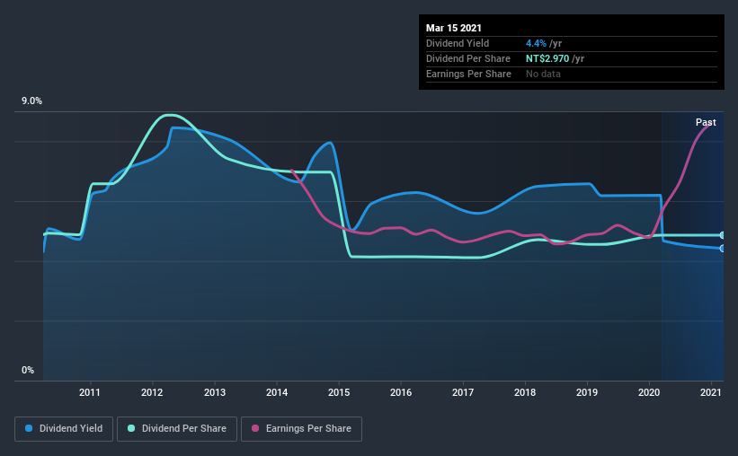Click the 2016 x-axis label
The height and width of the screenshot is (456, 738).
tap(401, 392)
